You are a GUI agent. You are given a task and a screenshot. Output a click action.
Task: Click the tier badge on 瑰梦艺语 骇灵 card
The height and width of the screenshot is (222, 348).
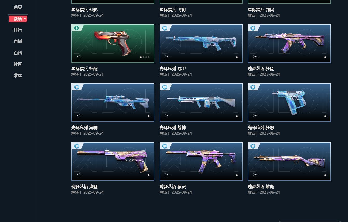tap(165, 146)
